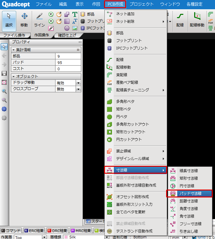Select フットプリント in the dropdown menu
This screenshot has height=239, width=215.
coord(136,41)
